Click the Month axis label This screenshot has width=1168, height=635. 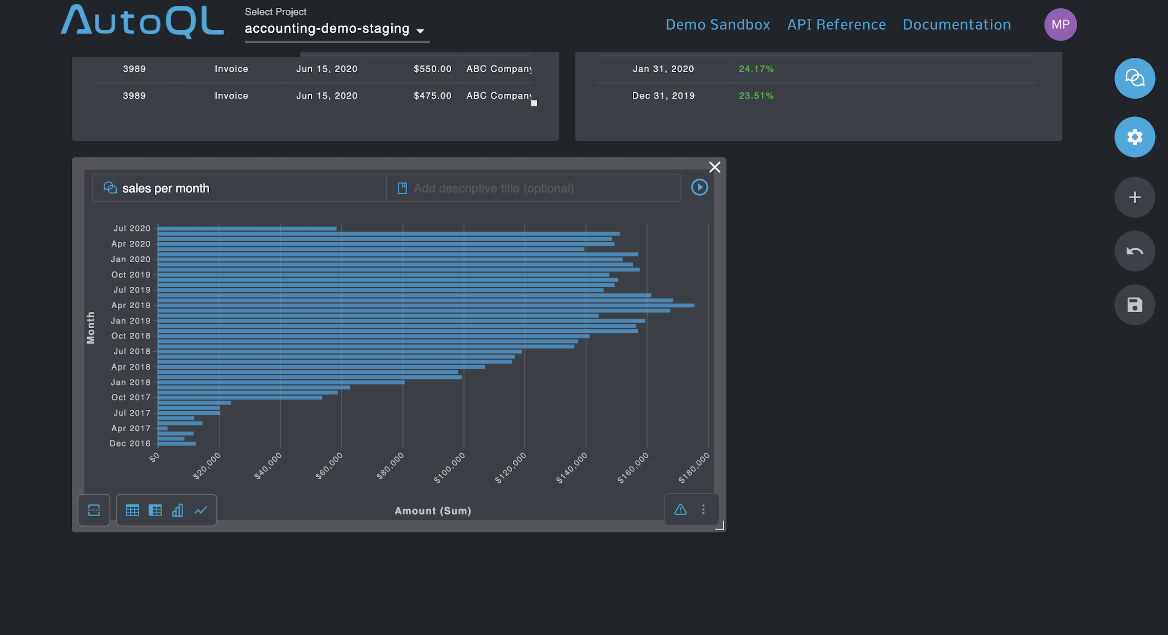[x=91, y=328]
